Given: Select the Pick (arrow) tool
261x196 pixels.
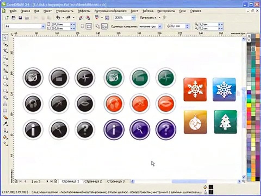Looking at the screenshot, I should (x=5, y=37).
